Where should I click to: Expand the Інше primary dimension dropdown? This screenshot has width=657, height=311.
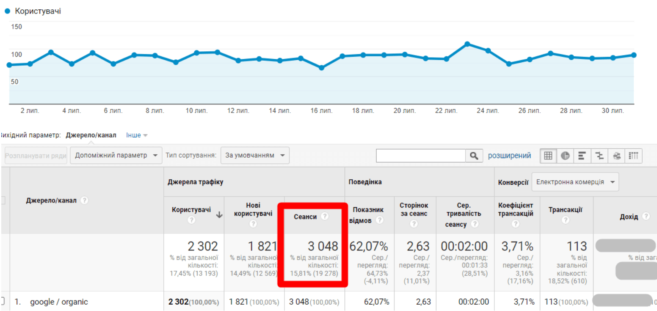pyautogui.click(x=137, y=135)
